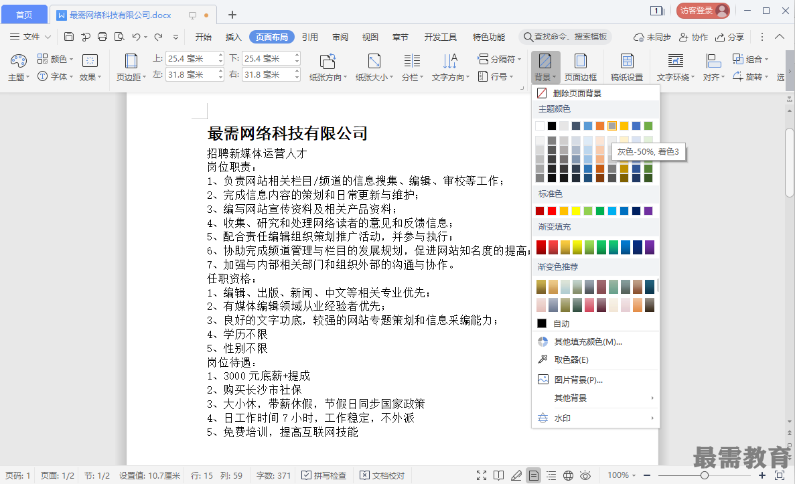Select 删除页面背景 remove background option

click(595, 93)
